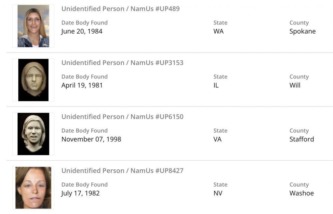The height and width of the screenshot is (214, 333).
Task: Select the date July 17, 1982
Action: point(80,194)
